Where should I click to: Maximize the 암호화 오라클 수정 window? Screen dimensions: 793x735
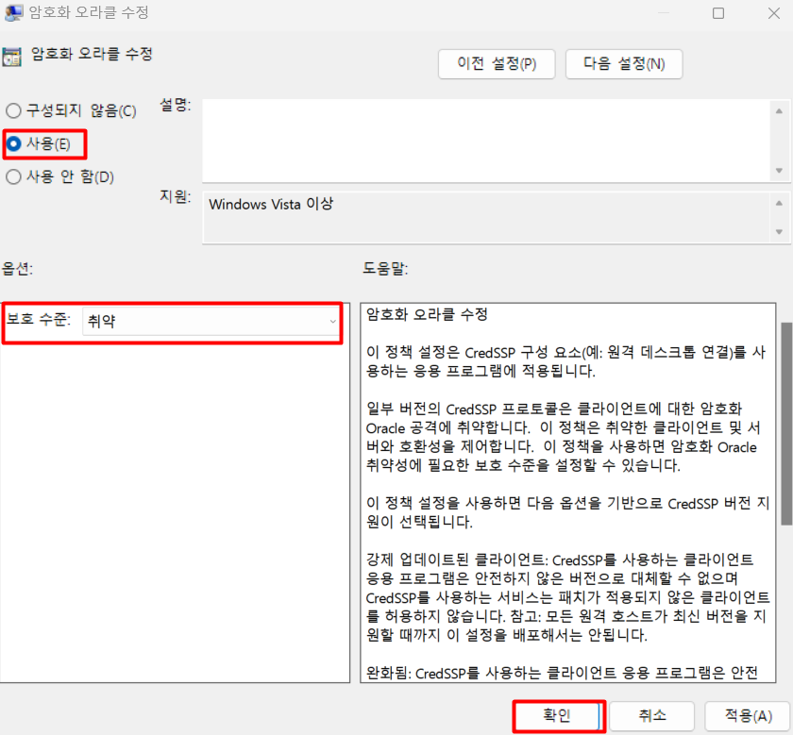718,13
